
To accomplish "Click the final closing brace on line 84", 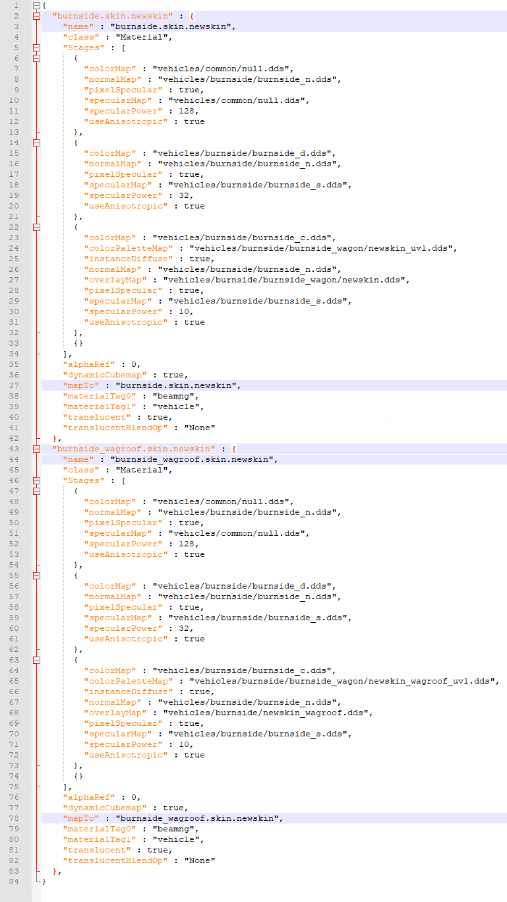I will pos(44,882).
